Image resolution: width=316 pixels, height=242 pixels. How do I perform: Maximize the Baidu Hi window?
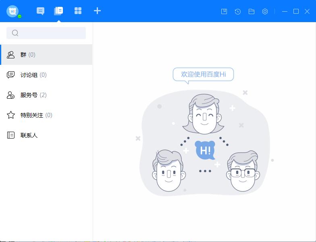pos(296,11)
